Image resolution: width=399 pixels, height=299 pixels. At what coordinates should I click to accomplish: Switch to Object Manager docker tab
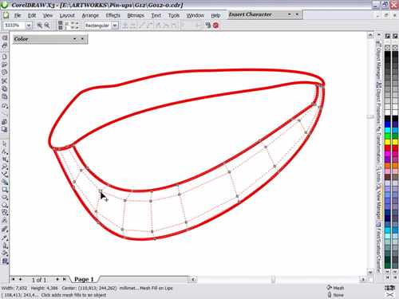379,61
